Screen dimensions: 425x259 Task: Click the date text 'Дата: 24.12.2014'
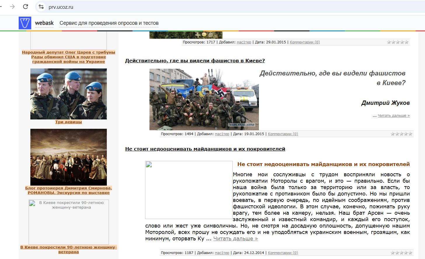click(249, 253)
